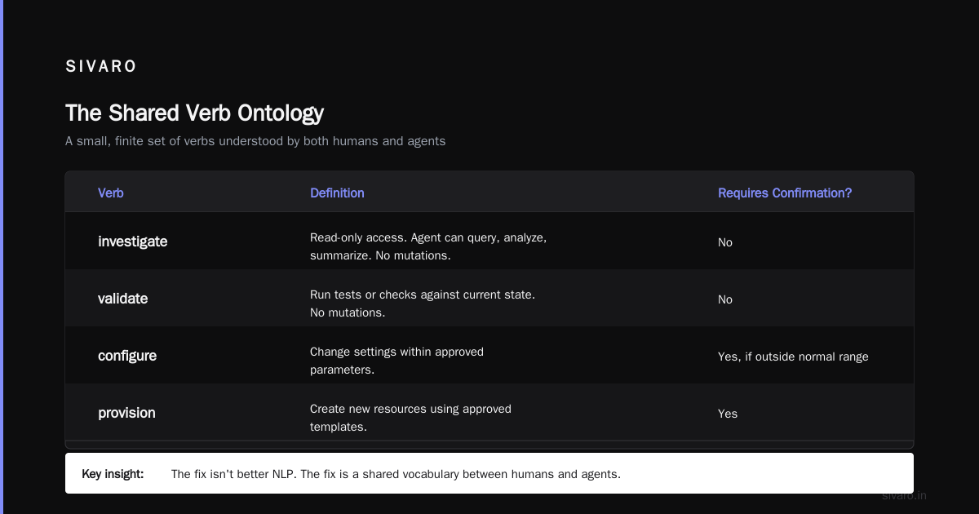Click the 'Requires Confirmation?' column header
The height and width of the screenshot is (514, 979).
coord(785,193)
